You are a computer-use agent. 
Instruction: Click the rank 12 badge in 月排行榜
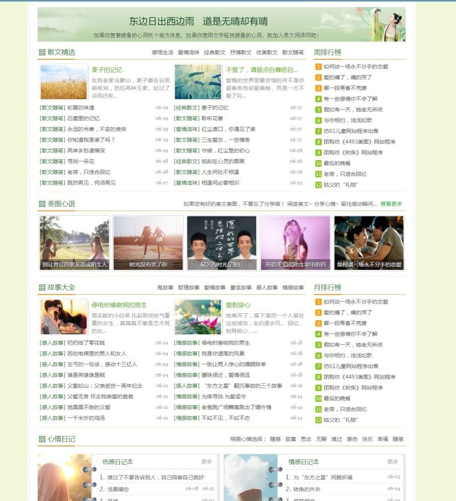pyautogui.click(x=318, y=420)
